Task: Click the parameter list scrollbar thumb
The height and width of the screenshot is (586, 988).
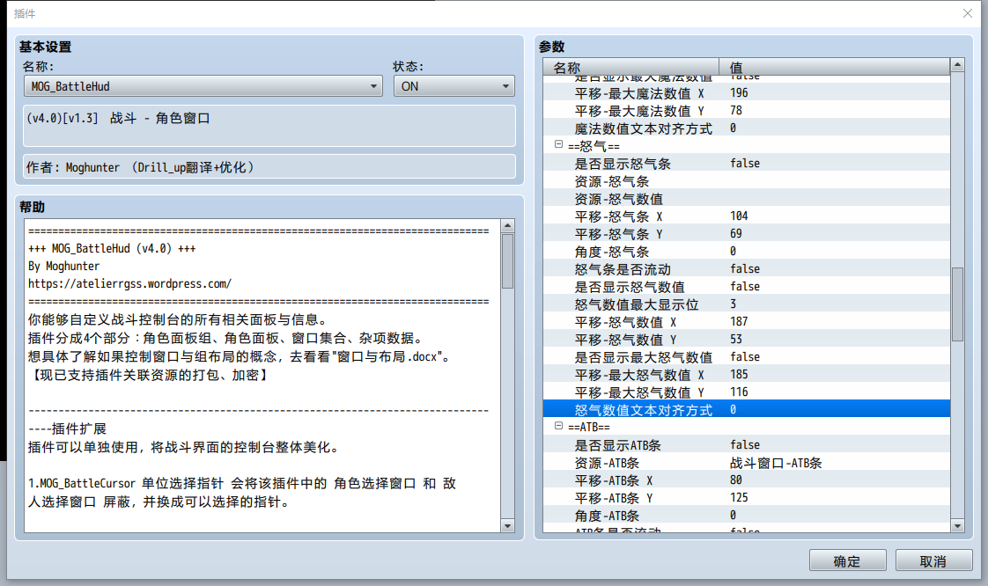Action: (x=957, y=304)
